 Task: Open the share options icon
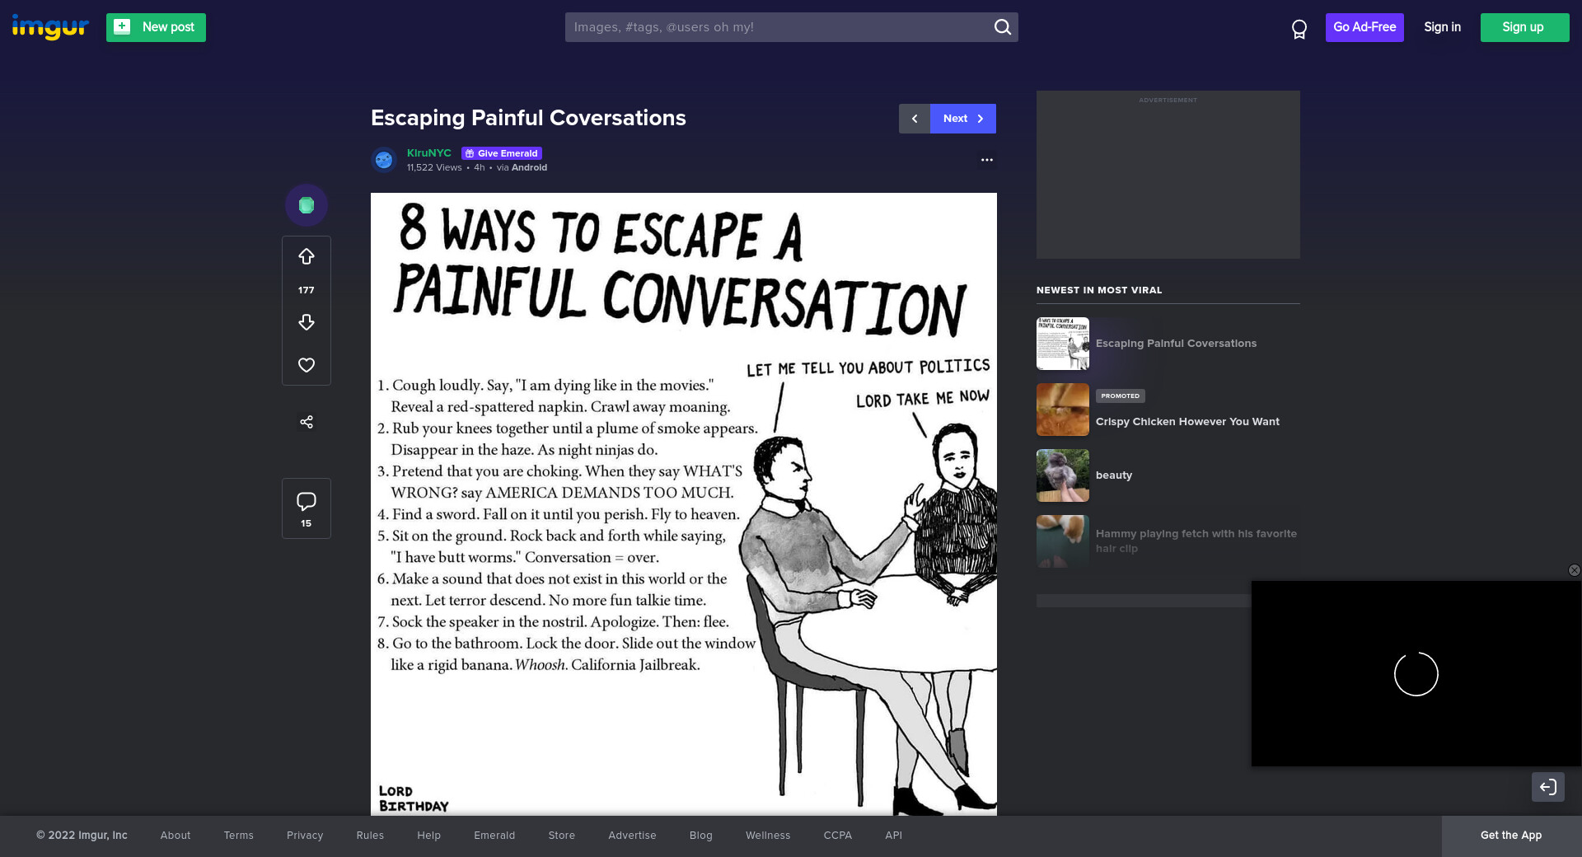307,422
